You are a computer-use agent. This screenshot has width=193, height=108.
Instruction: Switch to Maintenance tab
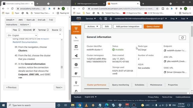pyautogui.click(x=156, y=85)
